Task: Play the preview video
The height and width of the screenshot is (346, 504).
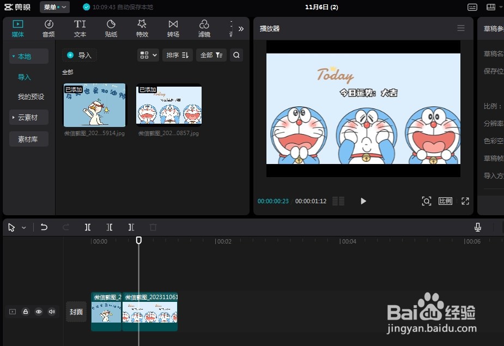Action: pyautogui.click(x=363, y=201)
